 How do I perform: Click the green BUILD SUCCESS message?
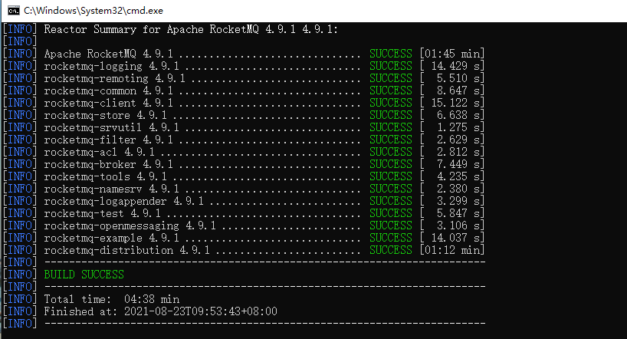click(84, 275)
